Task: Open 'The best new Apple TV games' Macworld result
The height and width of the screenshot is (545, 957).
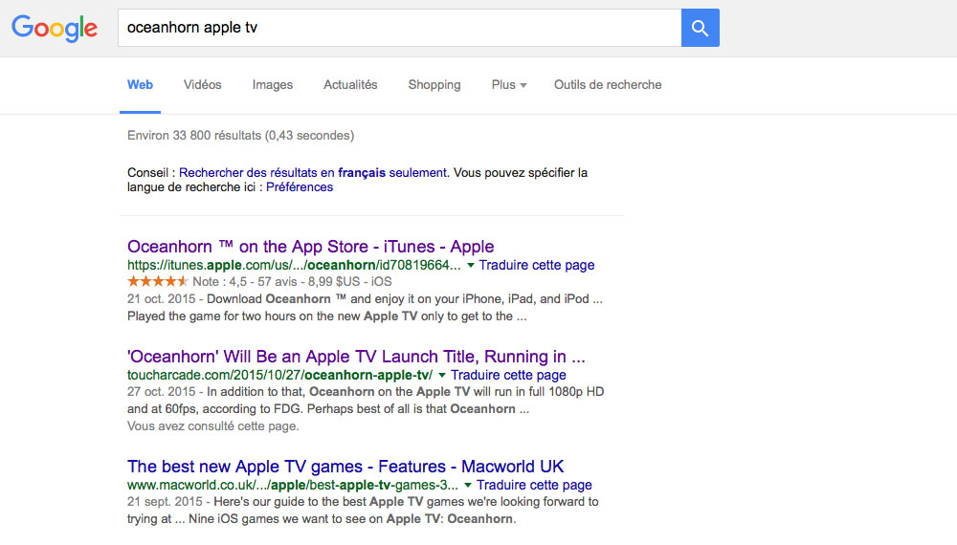Action: click(x=345, y=467)
